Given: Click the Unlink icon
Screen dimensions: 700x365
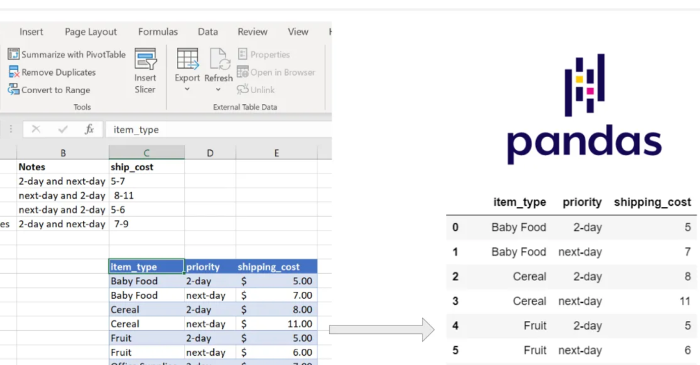Looking at the screenshot, I should click(242, 89).
